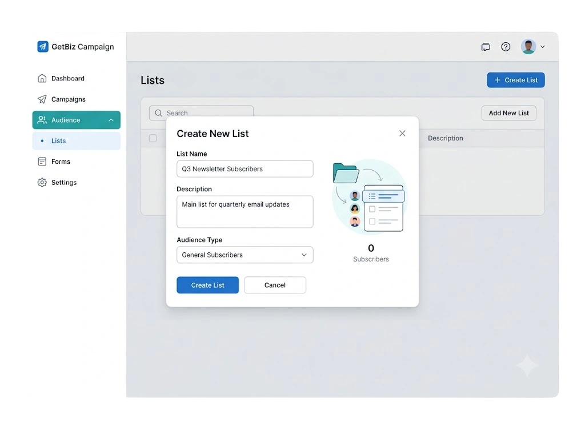Cancel the new list dialog
The image size is (585, 423).
point(275,285)
